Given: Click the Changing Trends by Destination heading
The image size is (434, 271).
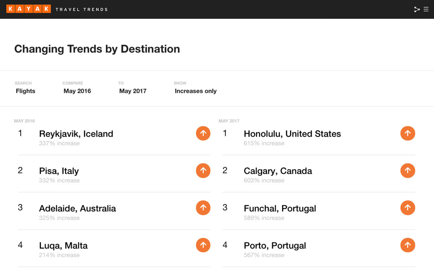Looking at the screenshot, I should pos(97,49).
